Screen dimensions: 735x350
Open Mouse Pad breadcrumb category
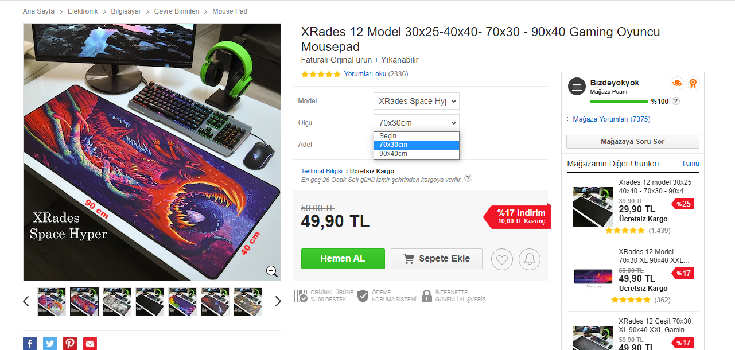[x=230, y=11]
